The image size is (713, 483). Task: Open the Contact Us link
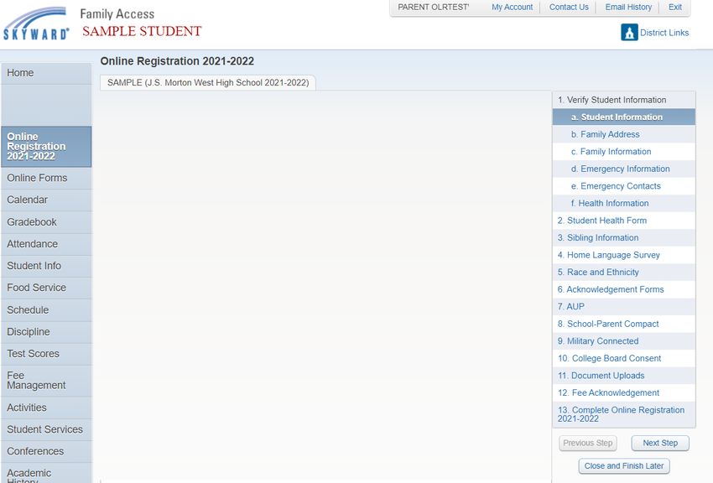coord(569,8)
